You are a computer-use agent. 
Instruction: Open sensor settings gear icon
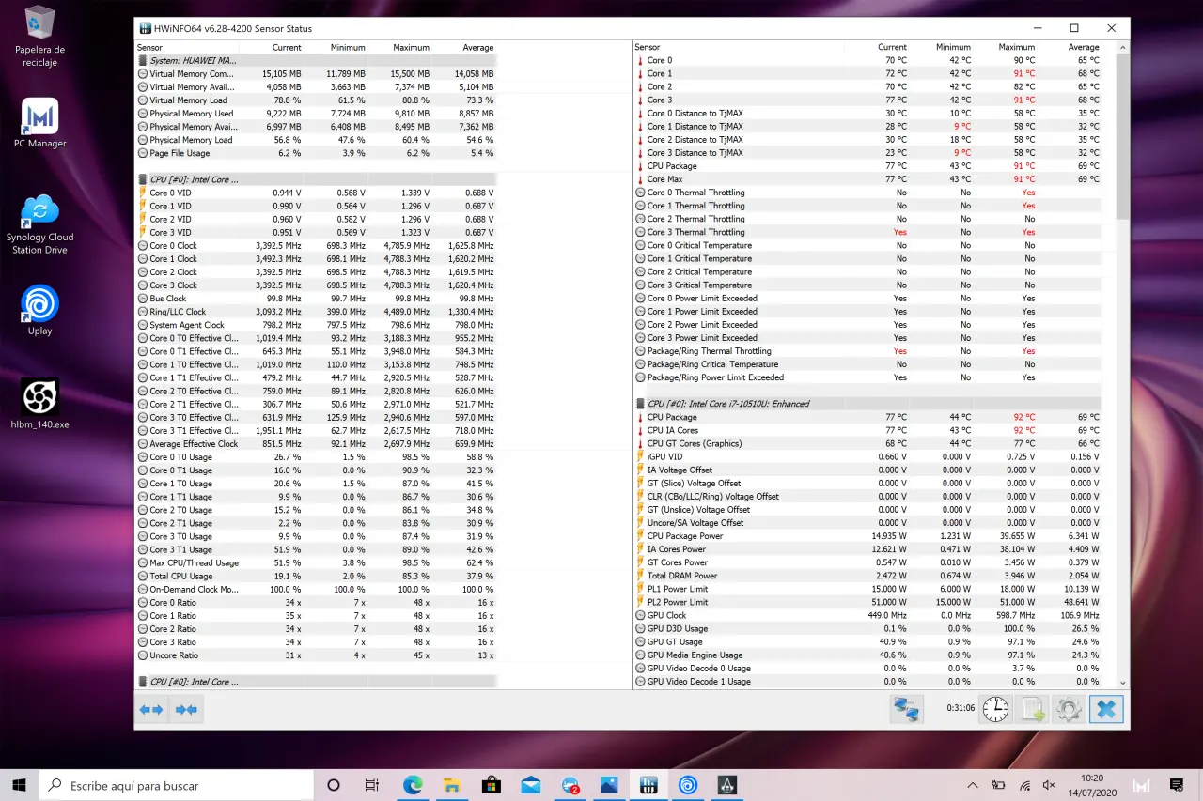1070,710
